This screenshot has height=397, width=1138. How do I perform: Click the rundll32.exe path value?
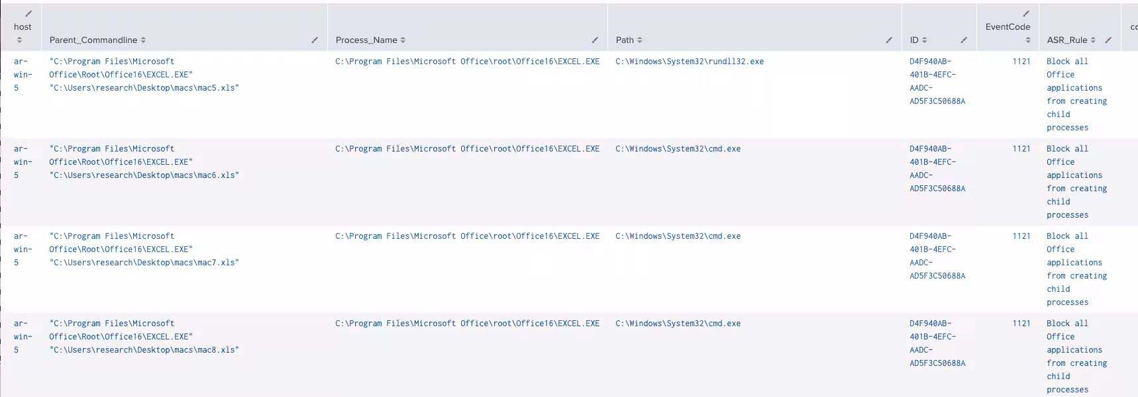(689, 62)
